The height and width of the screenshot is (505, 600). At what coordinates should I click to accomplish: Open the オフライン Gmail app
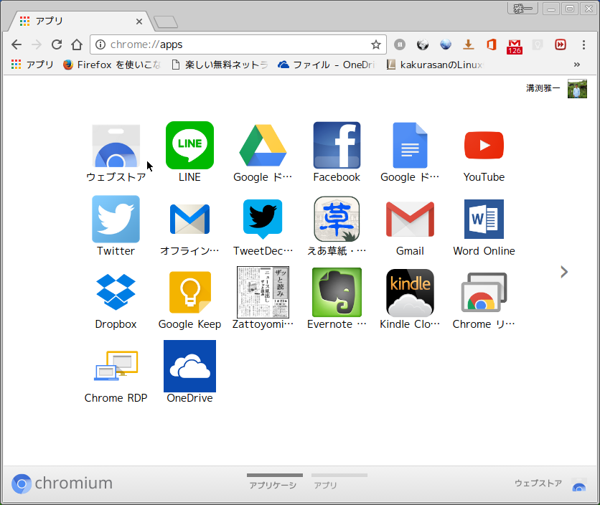point(189,220)
